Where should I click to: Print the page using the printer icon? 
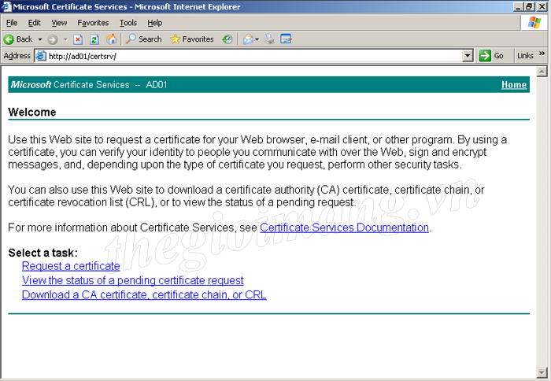tap(269, 39)
